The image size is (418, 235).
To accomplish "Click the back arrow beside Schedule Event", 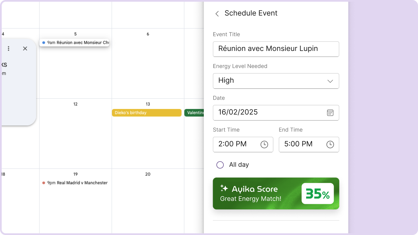I will [x=217, y=14].
